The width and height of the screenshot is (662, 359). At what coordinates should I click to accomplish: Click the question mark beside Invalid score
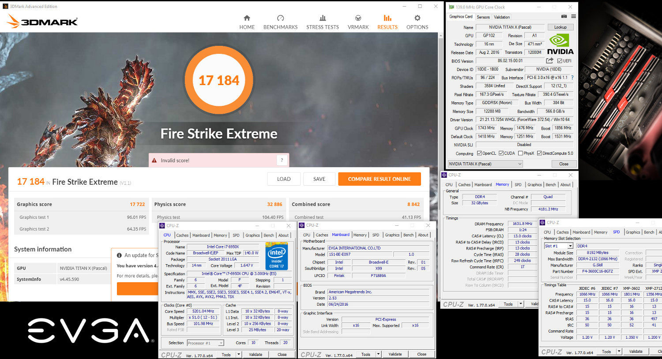click(282, 160)
